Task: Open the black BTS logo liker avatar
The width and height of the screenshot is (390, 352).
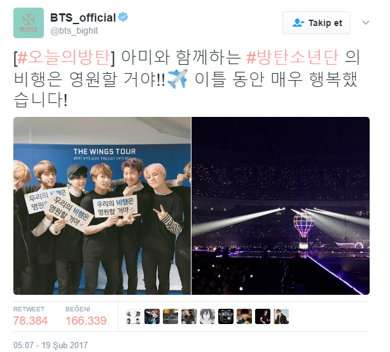Action: [x=226, y=316]
